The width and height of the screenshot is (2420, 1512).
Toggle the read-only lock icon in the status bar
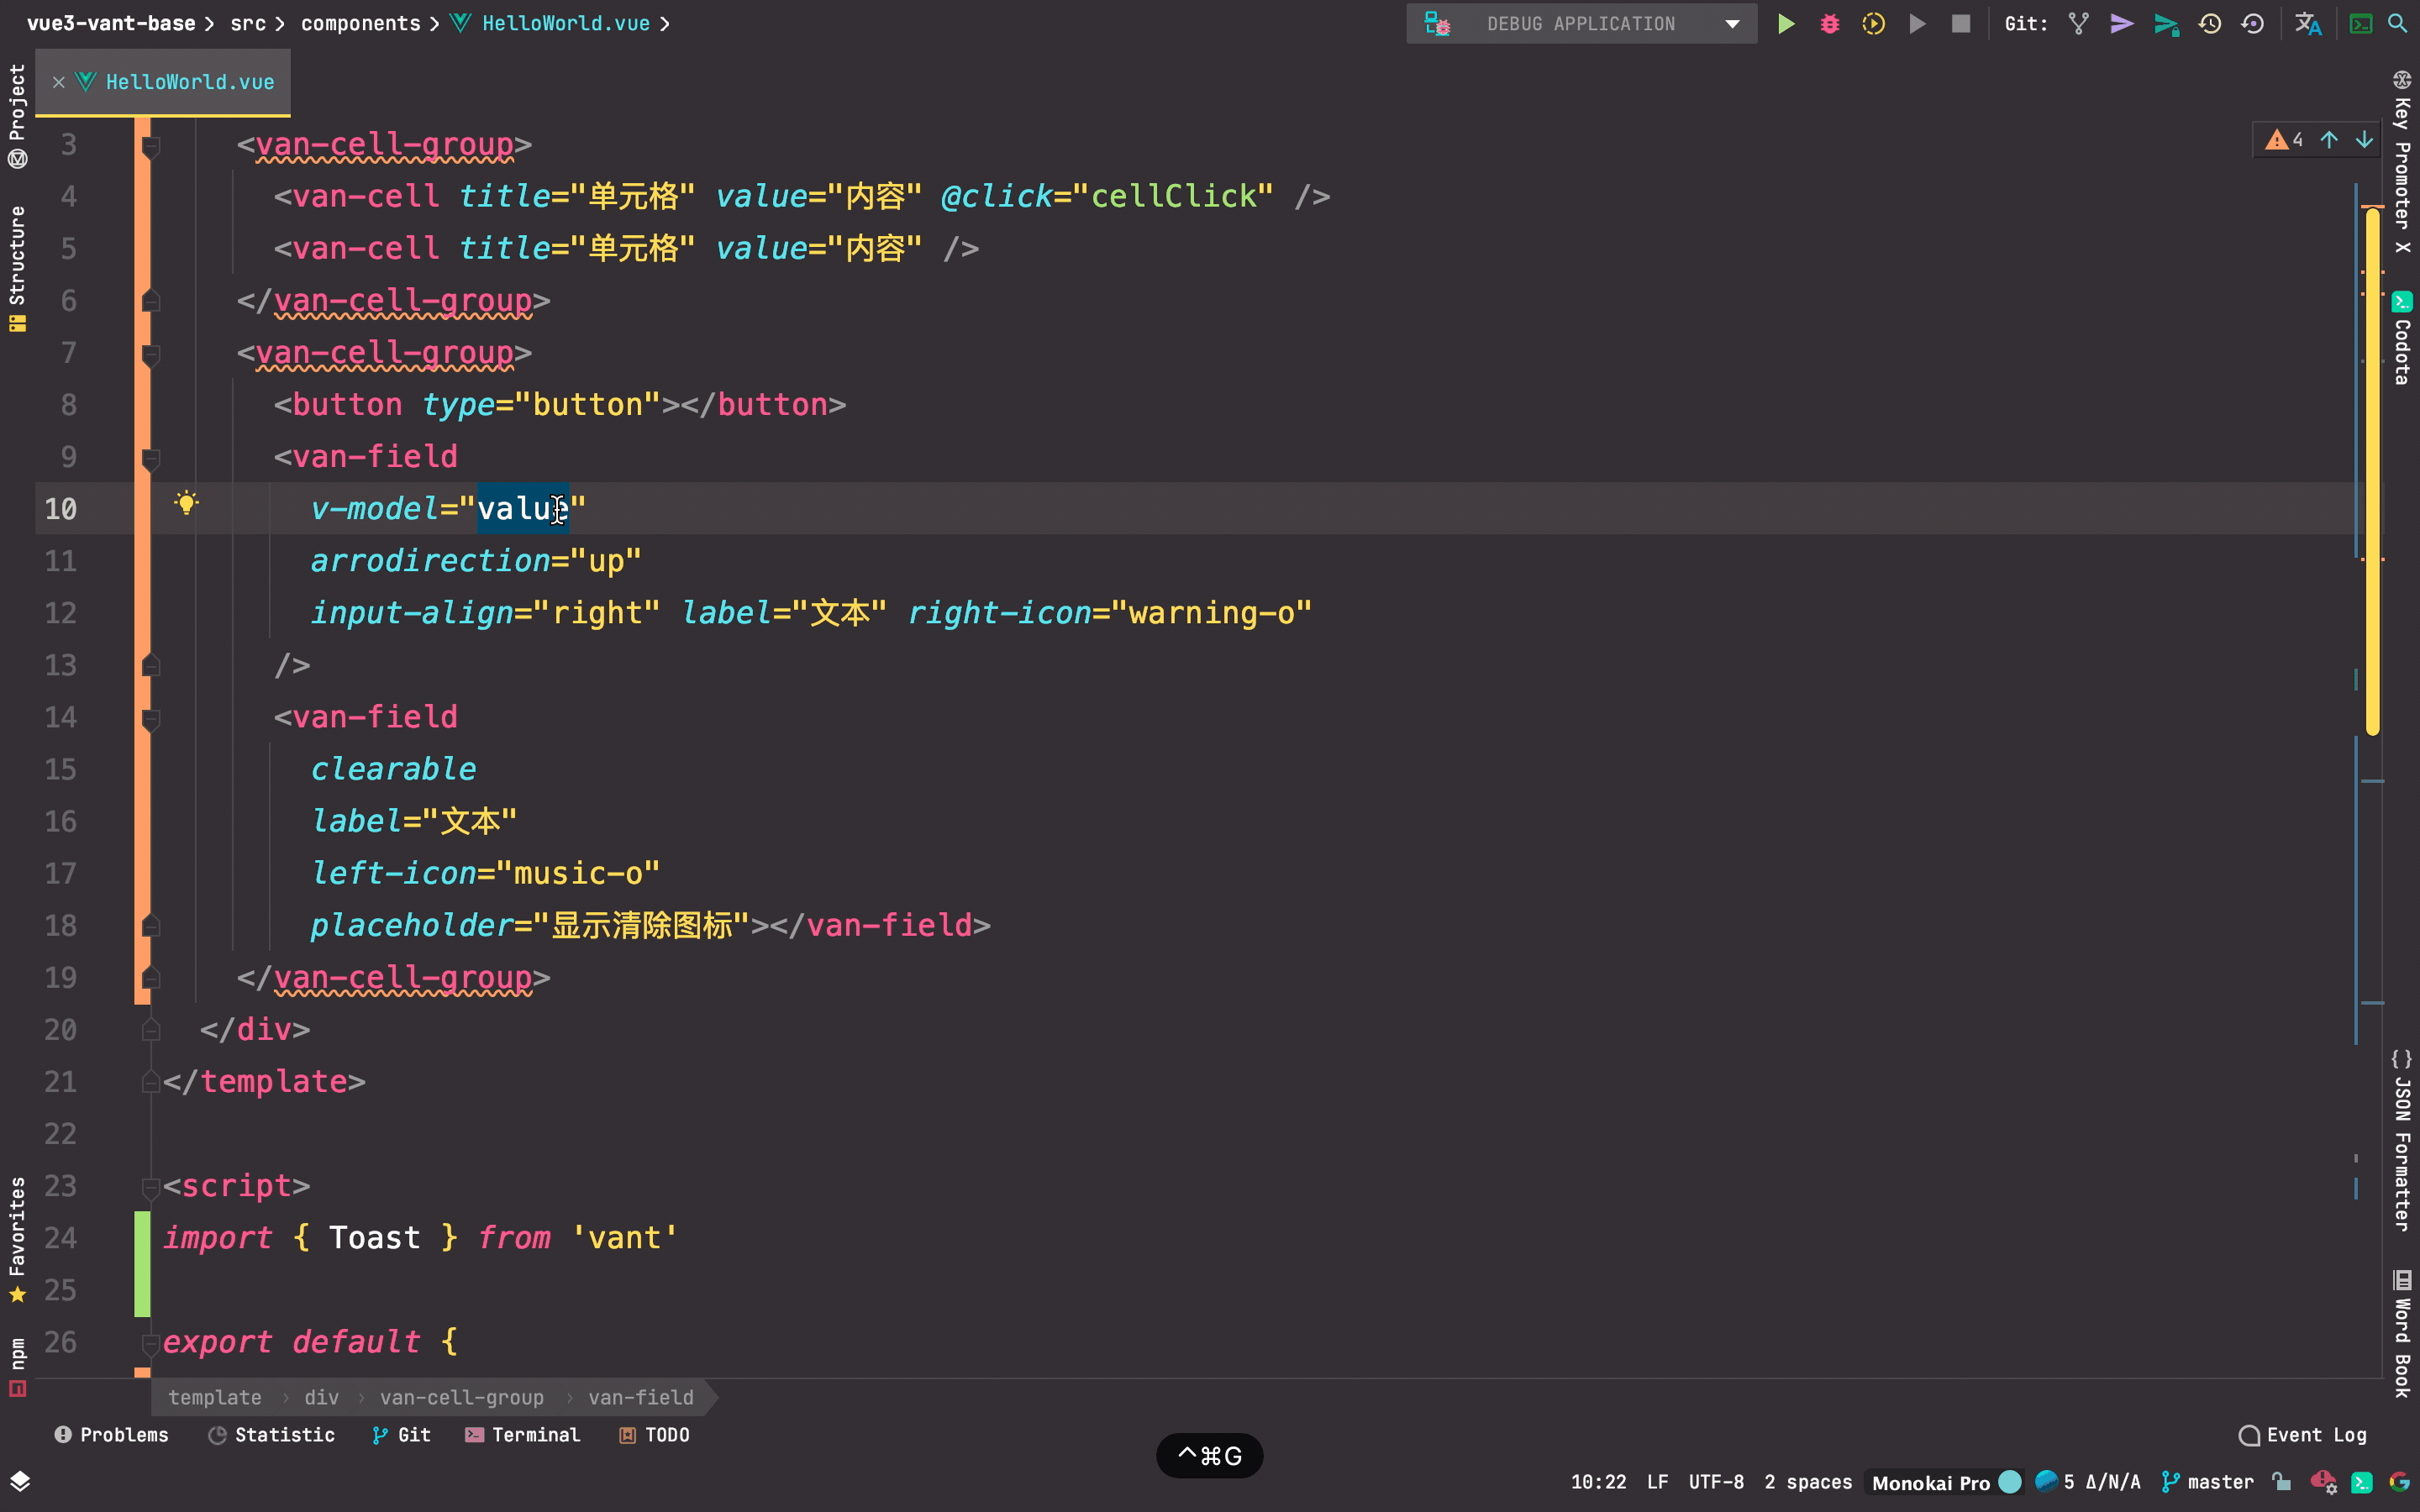point(2281,1481)
